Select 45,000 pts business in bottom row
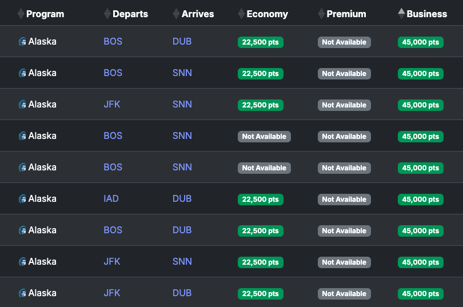The image size is (463, 307). point(421,294)
